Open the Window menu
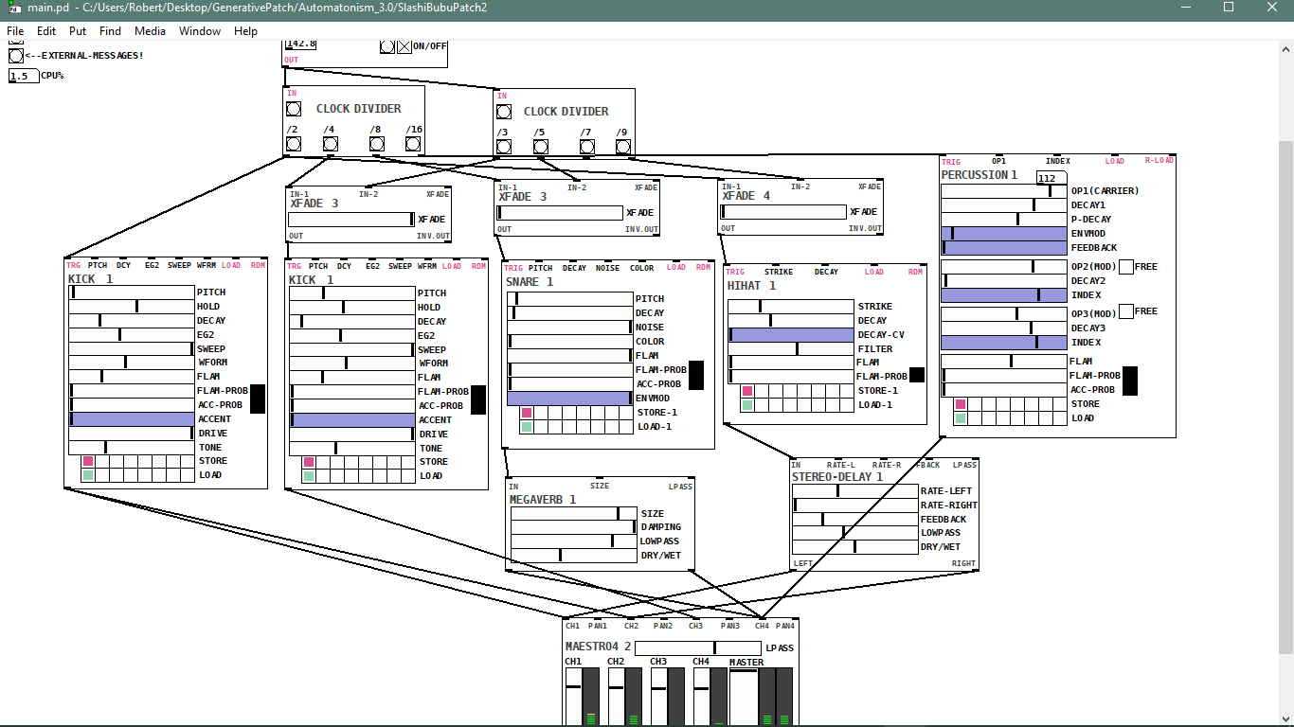Screen dimensions: 1294x727 click(200, 31)
